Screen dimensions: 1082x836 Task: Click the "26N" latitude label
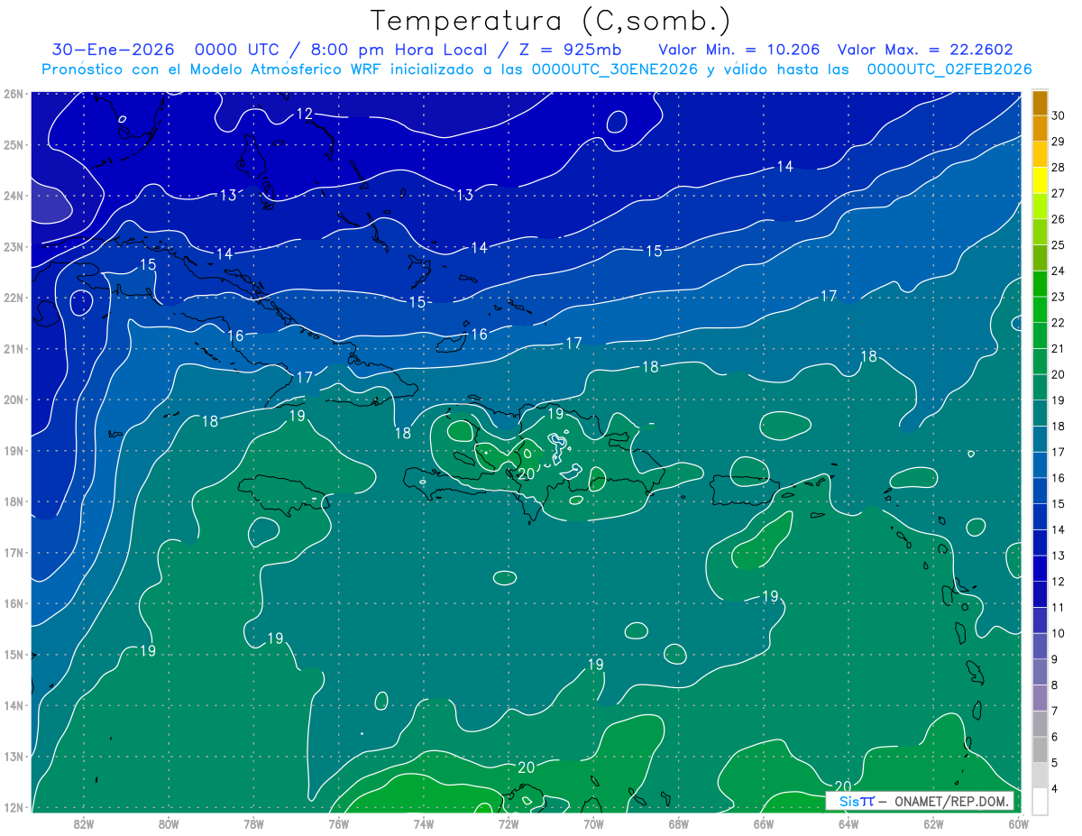[x=13, y=94]
